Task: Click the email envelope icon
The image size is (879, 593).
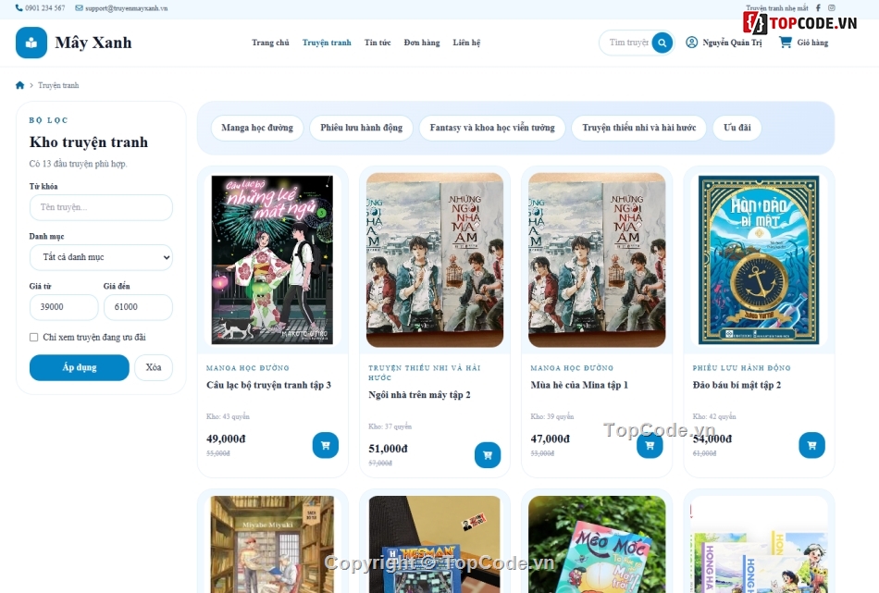Action: click(79, 7)
